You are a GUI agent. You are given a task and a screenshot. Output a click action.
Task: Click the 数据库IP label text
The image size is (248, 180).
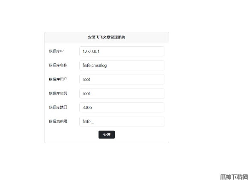[x=56, y=51]
